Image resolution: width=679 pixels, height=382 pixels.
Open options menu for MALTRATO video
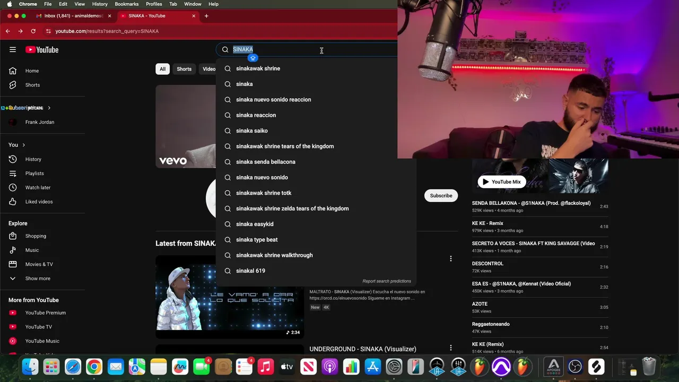pos(451,259)
